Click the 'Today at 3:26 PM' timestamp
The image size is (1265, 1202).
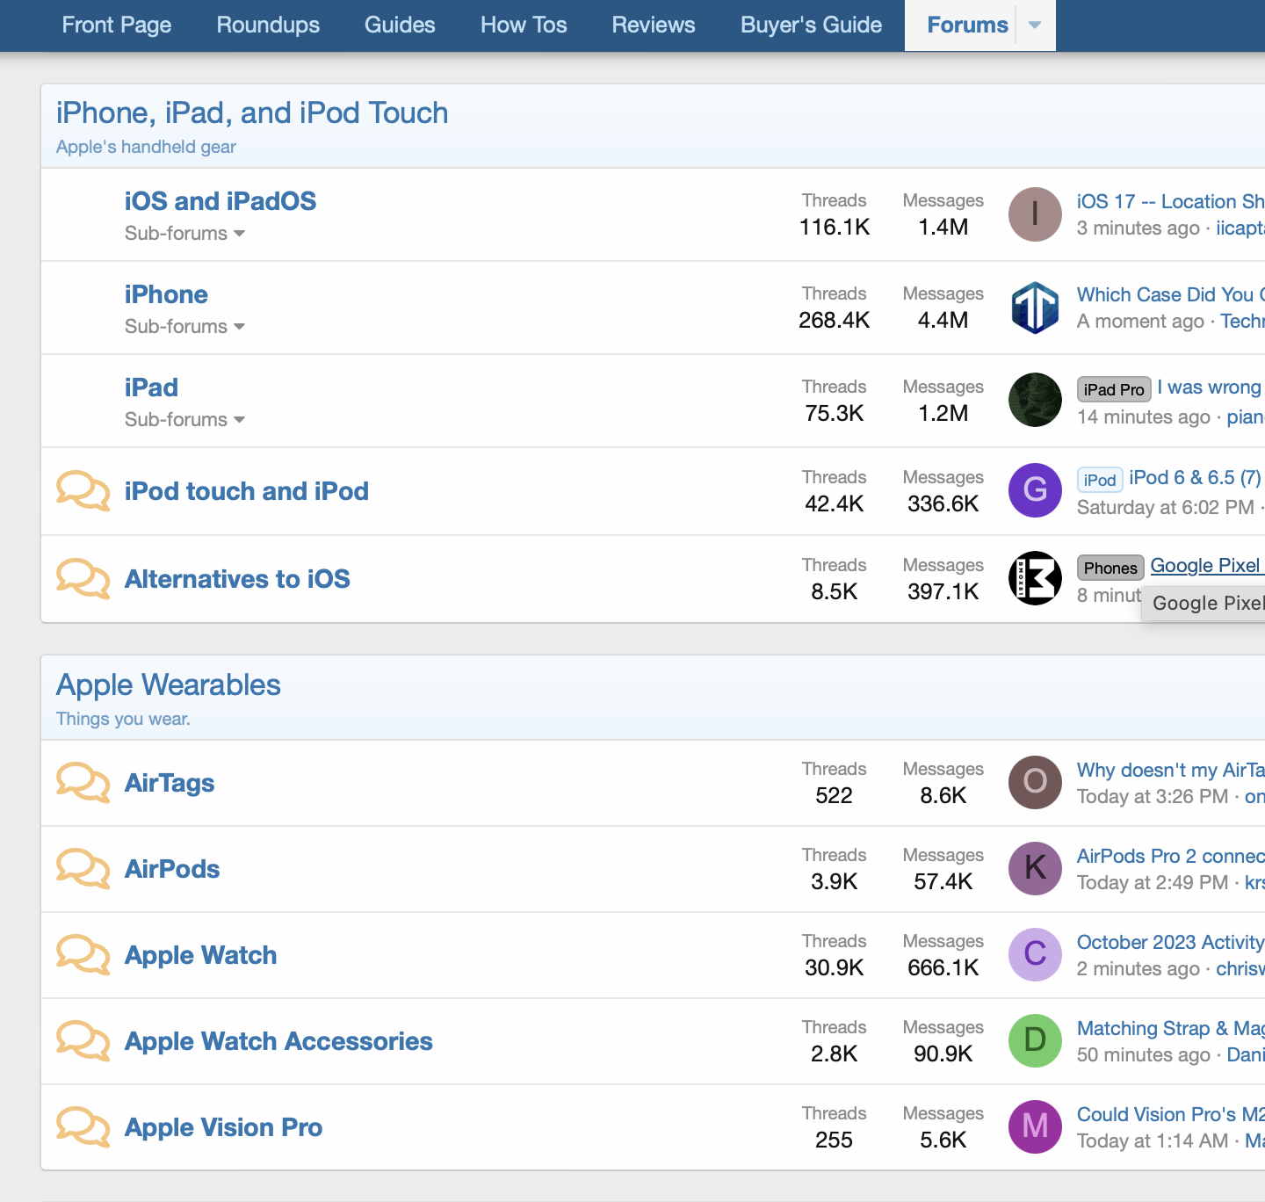1153,797
